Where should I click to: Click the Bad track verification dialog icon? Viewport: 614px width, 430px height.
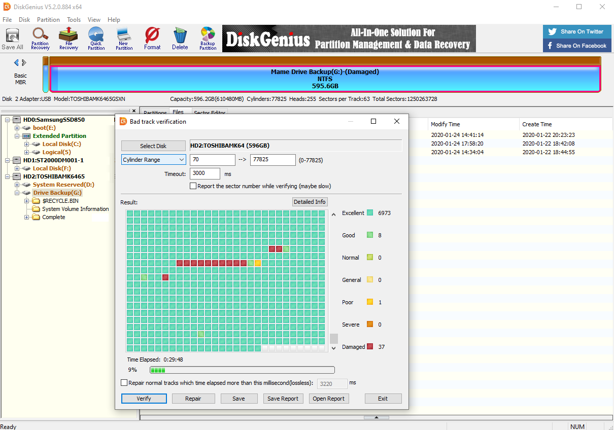point(123,121)
